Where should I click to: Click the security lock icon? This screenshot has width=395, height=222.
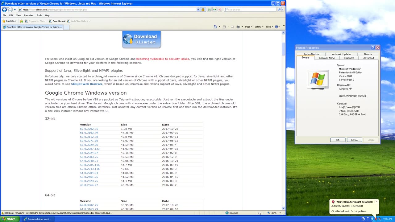tap(203, 10)
